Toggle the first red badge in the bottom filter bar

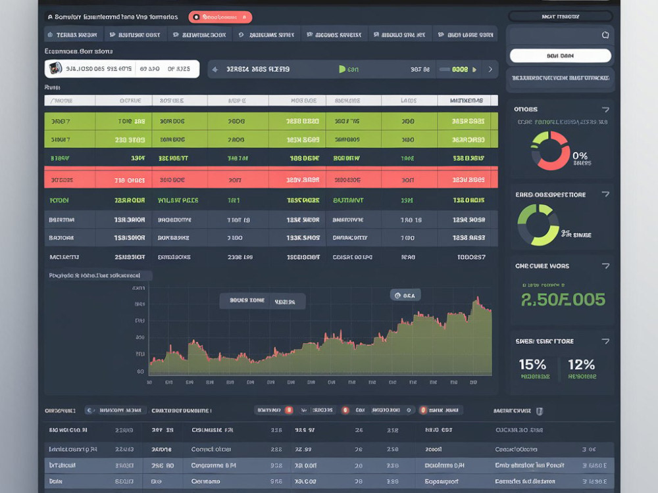click(289, 410)
